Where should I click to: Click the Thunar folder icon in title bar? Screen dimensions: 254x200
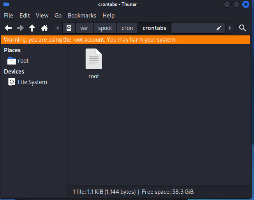6,4
